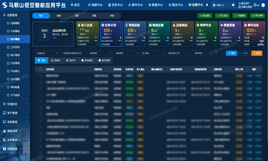
Task: Select the 数据更新 statistics card
Action: pyautogui.click(x=230, y=34)
